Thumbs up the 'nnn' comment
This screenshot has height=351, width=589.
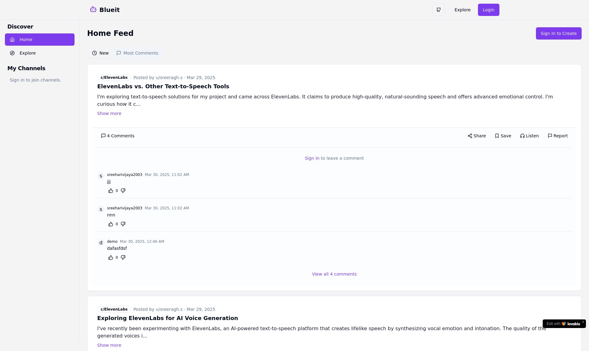(111, 224)
